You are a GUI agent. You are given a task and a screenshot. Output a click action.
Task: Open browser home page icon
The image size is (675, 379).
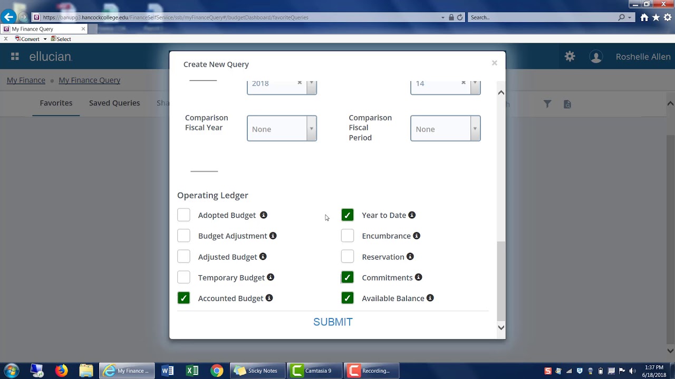click(644, 17)
